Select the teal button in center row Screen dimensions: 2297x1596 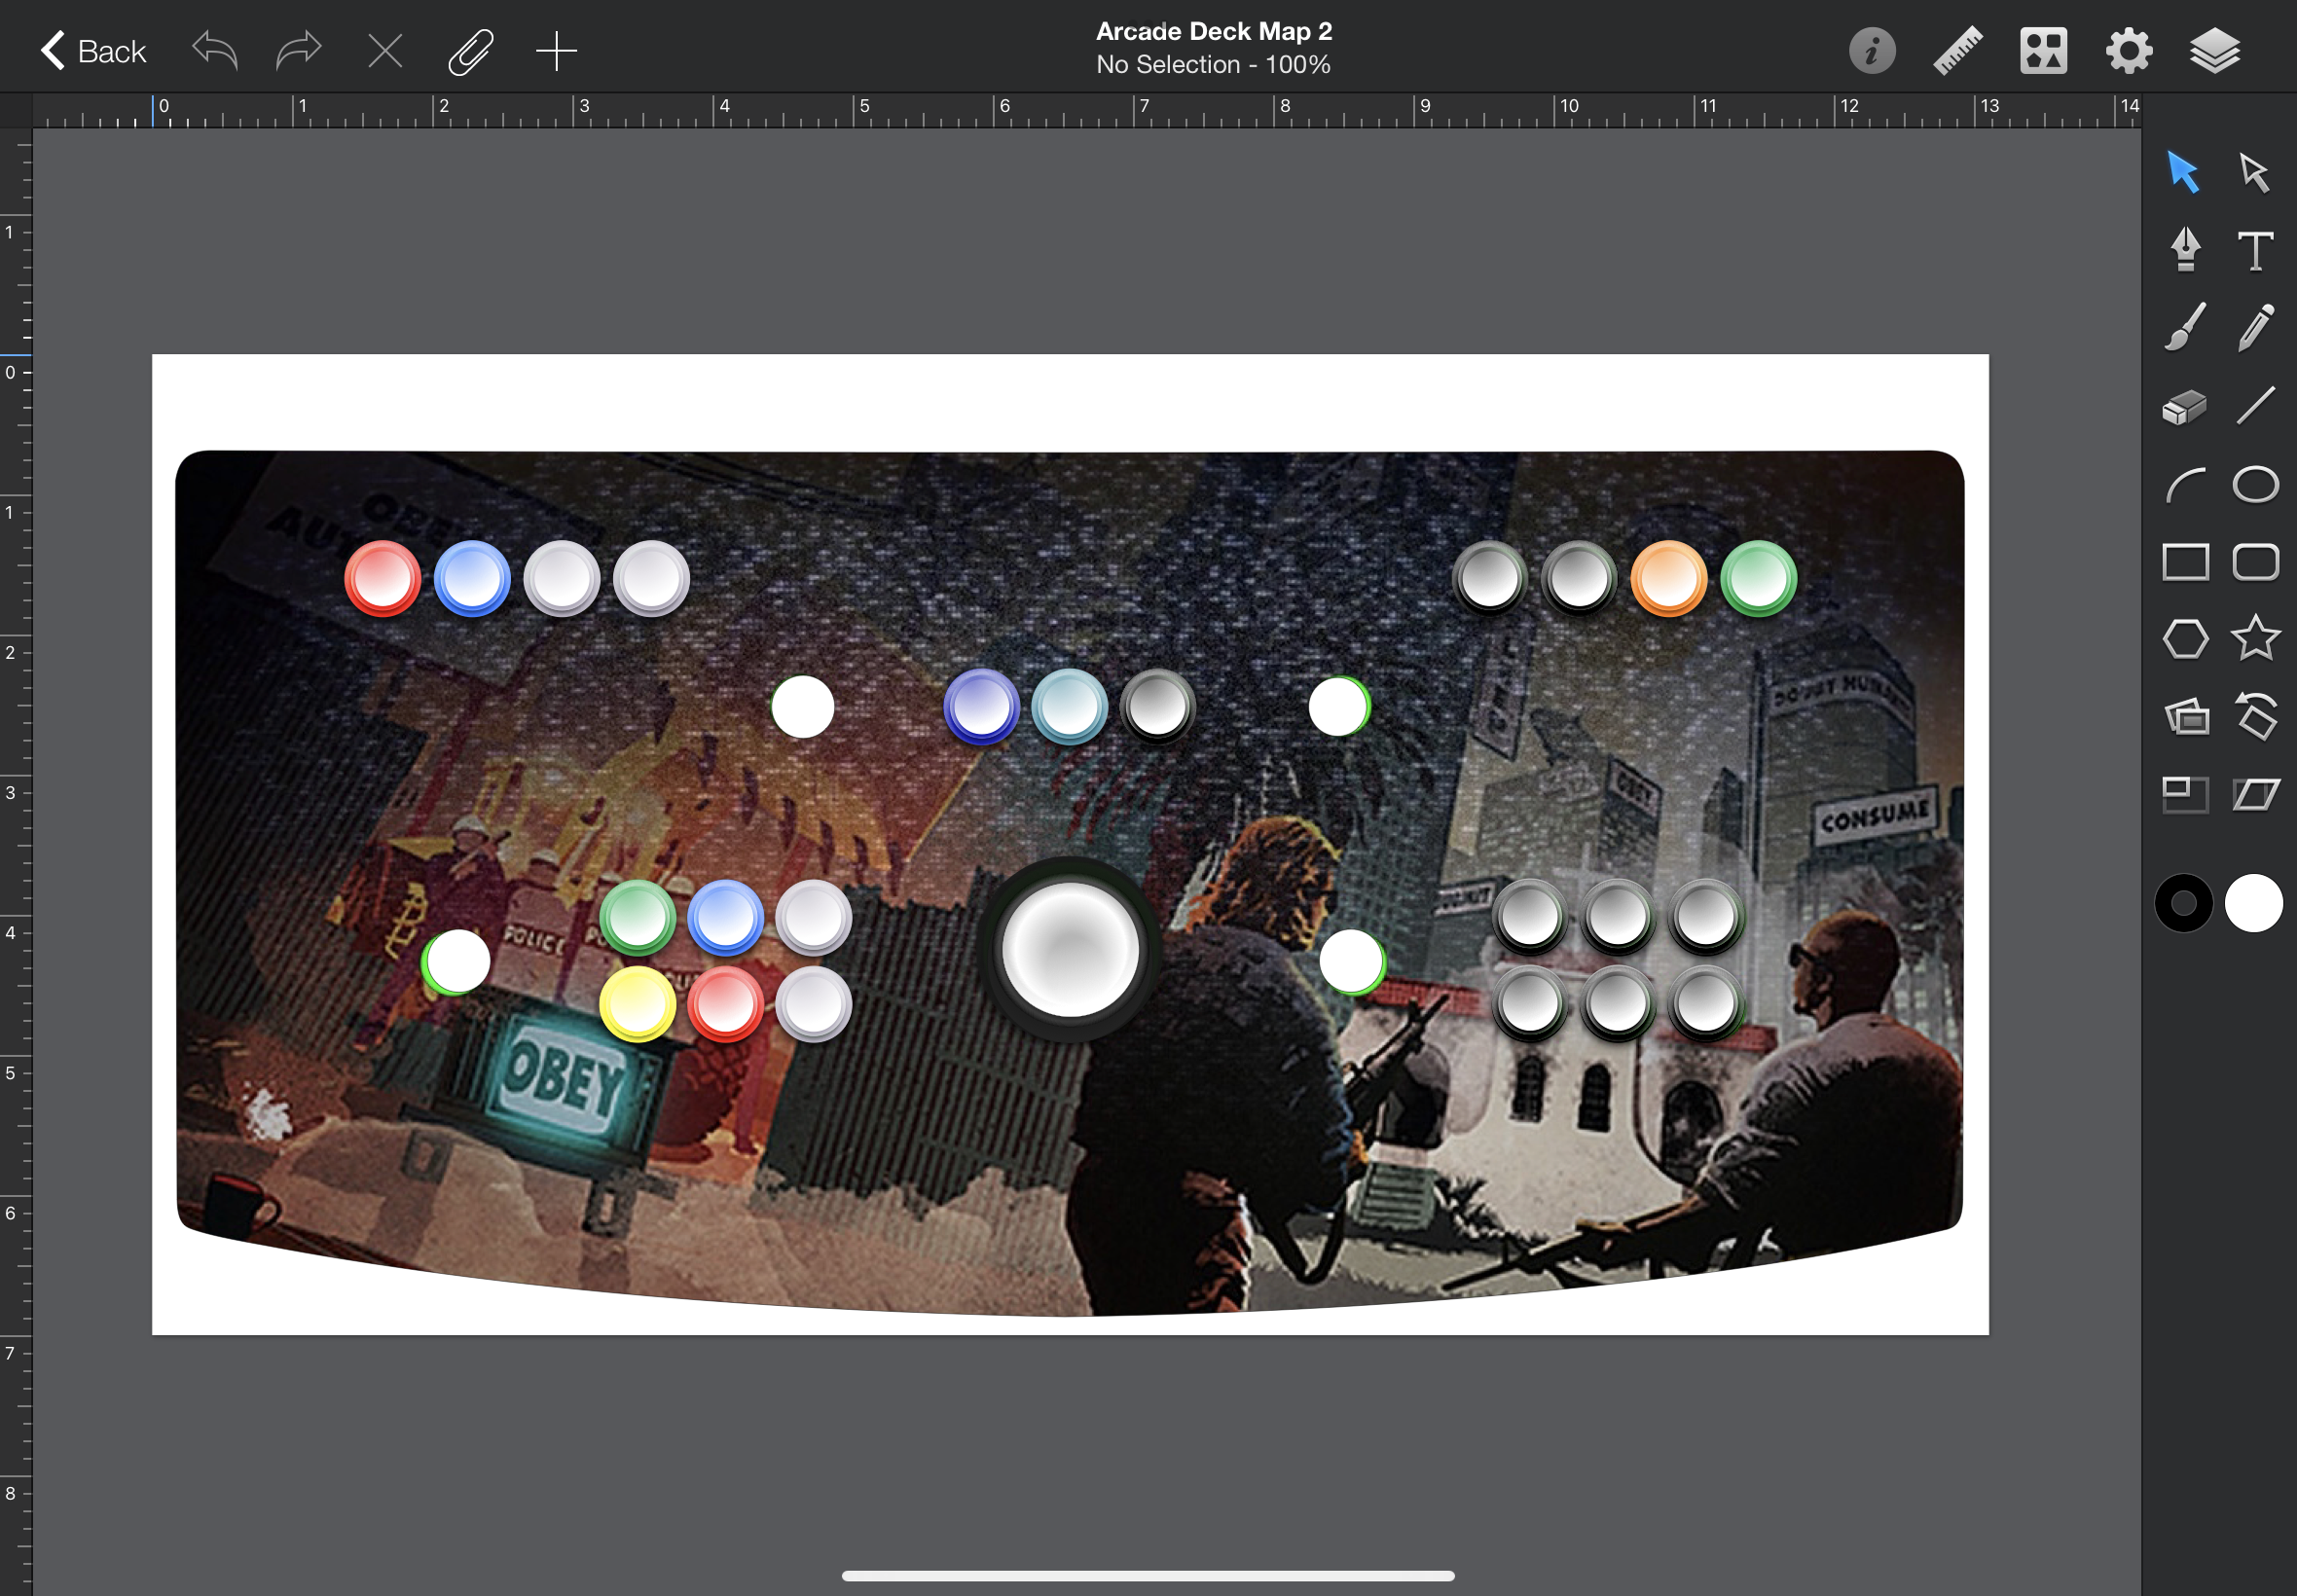point(1069,706)
